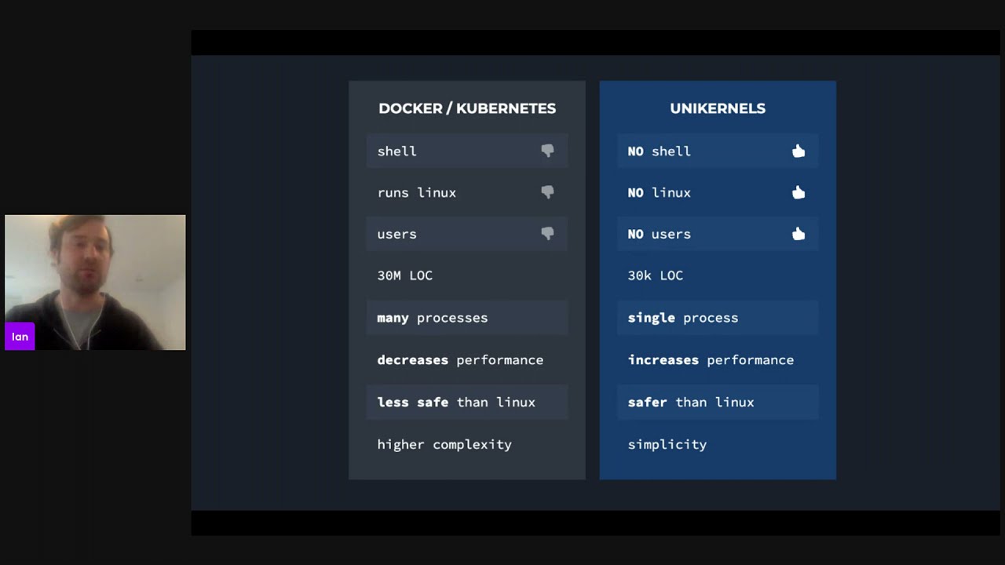Select the 'runs linux' row
Image resolution: width=1005 pixels, height=565 pixels.
pos(467,192)
